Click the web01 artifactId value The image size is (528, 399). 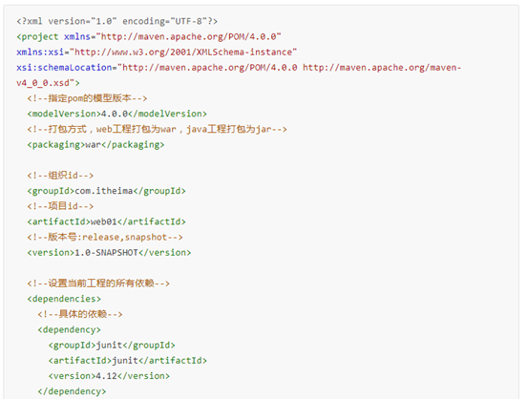pyautogui.click(x=104, y=221)
